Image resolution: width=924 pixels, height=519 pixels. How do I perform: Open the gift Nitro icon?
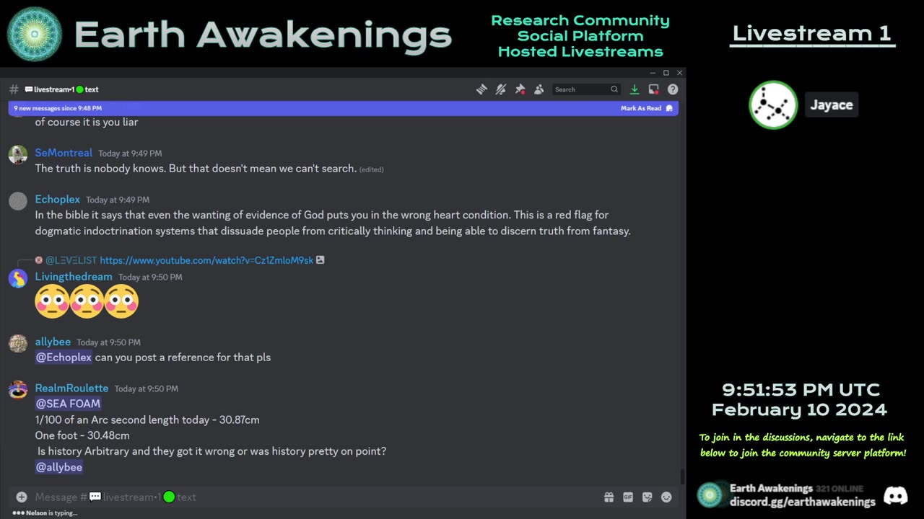click(609, 497)
